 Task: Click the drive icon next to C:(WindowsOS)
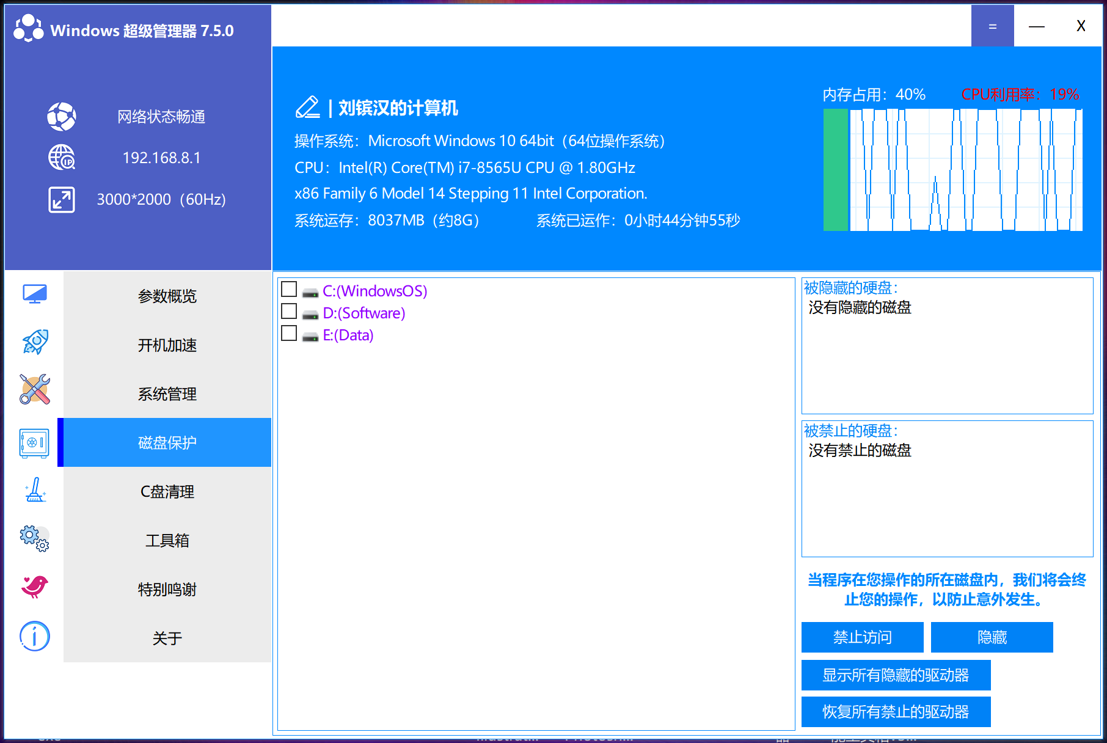point(310,293)
